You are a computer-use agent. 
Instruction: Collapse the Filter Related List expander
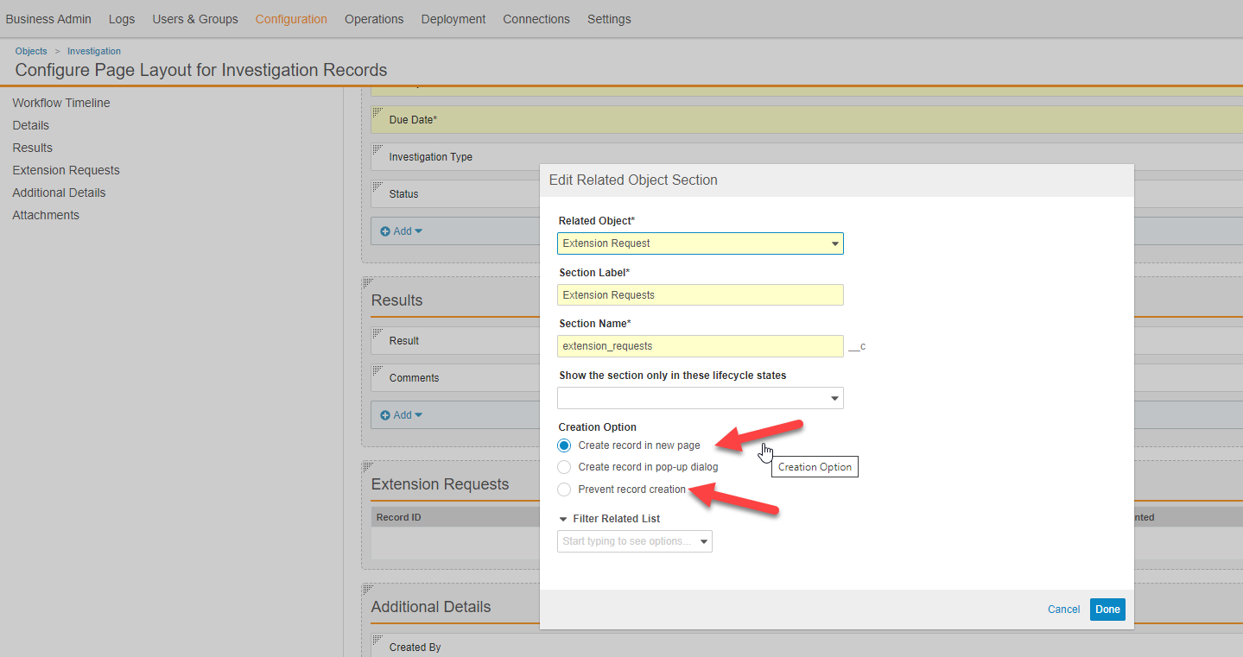564,519
